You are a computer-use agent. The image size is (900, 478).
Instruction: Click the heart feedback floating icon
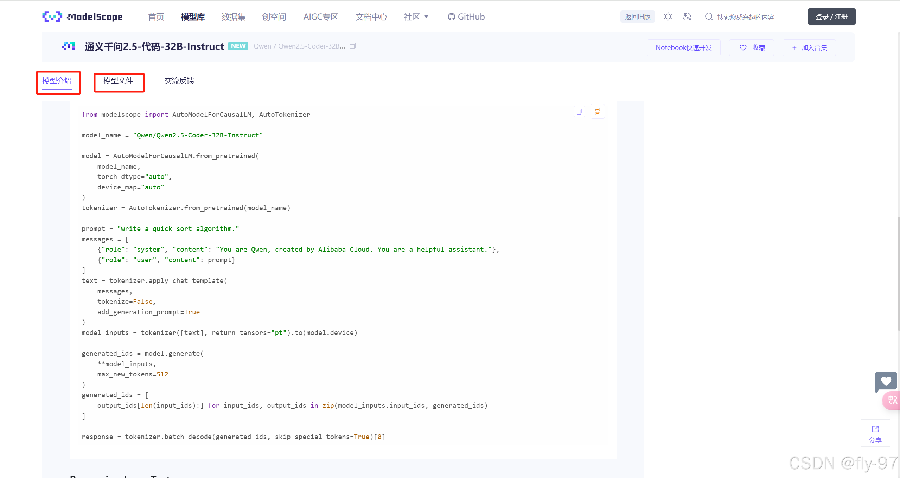[x=886, y=381]
